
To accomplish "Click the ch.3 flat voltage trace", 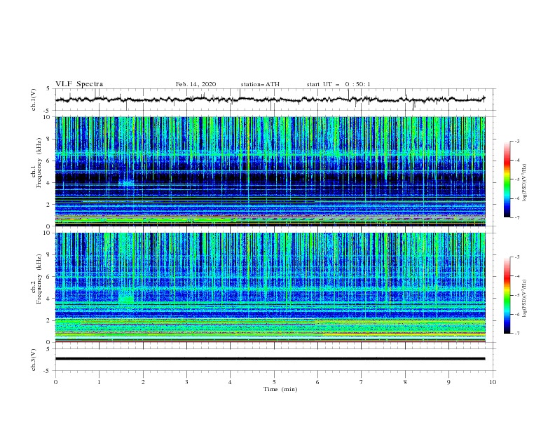I will [x=270, y=359].
